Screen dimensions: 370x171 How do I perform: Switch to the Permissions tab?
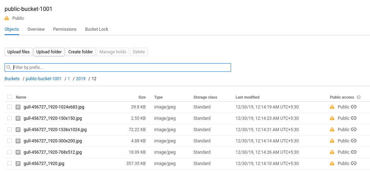(65, 29)
